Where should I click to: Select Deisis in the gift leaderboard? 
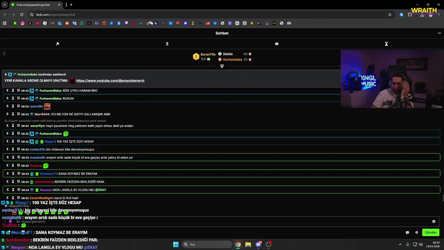228,54
